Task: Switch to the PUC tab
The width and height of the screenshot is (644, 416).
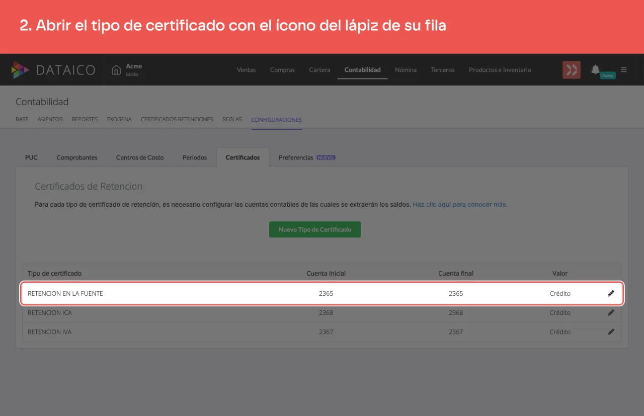Action: [31, 157]
